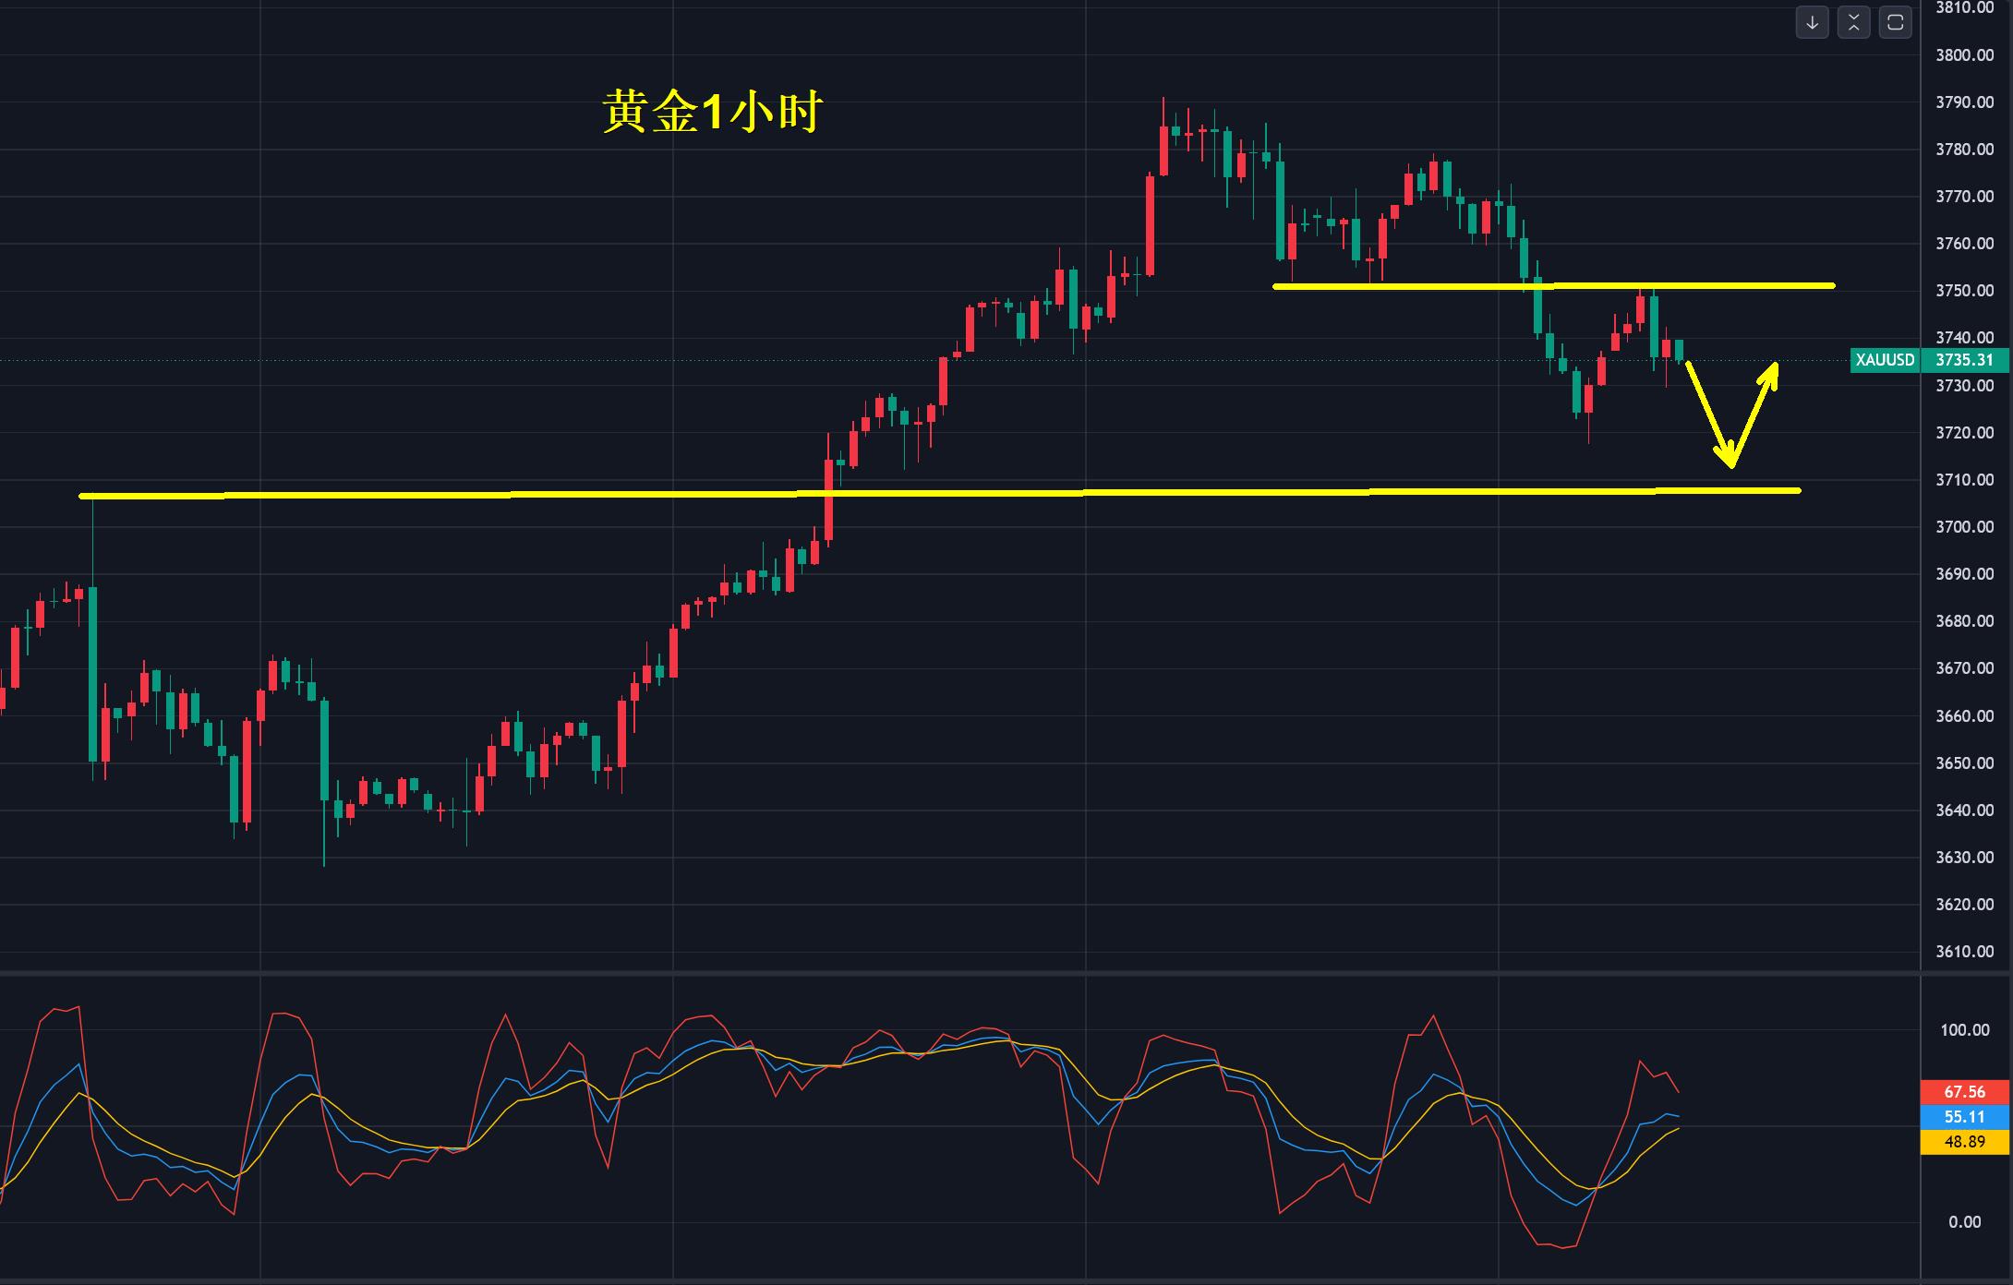Click the 3650.00 price scale label

pyautogui.click(x=1964, y=763)
